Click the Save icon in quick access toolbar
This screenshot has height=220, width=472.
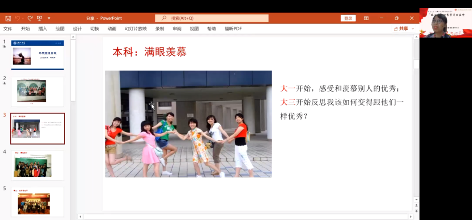click(8, 18)
